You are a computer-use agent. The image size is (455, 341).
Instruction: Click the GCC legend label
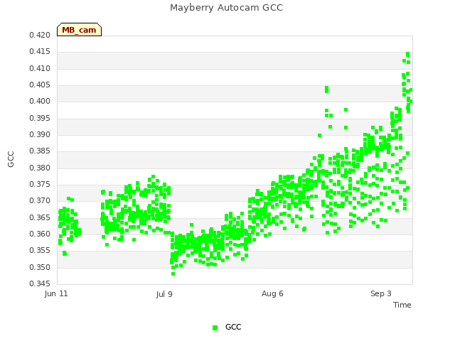pos(233,327)
